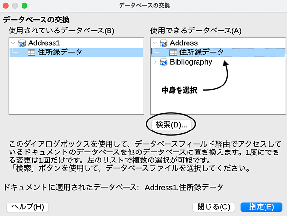Click the ヘルプ(H) help button

pyautogui.click(x=27, y=207)
